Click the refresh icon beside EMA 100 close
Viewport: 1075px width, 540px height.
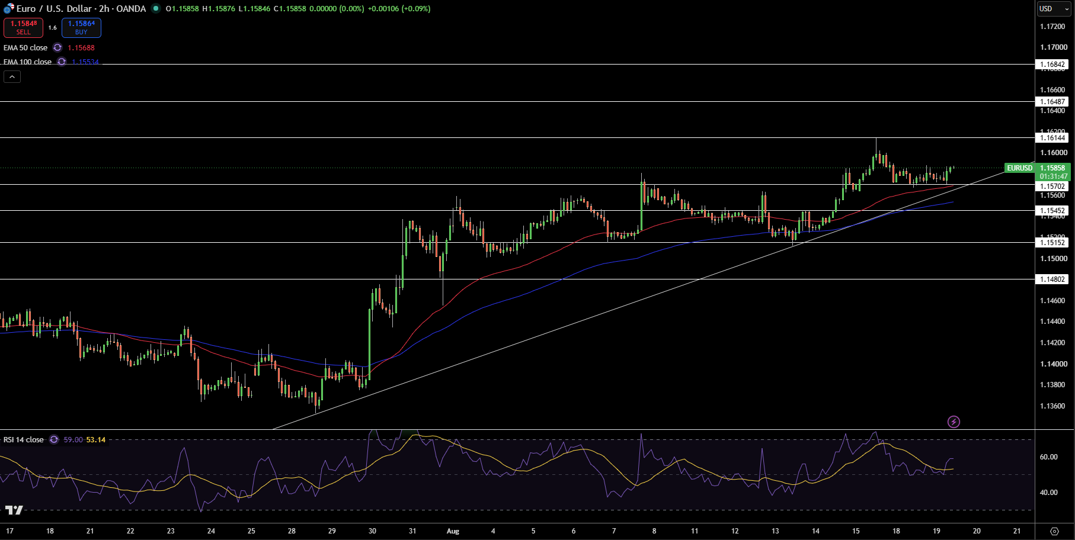[x=62, y=62]
